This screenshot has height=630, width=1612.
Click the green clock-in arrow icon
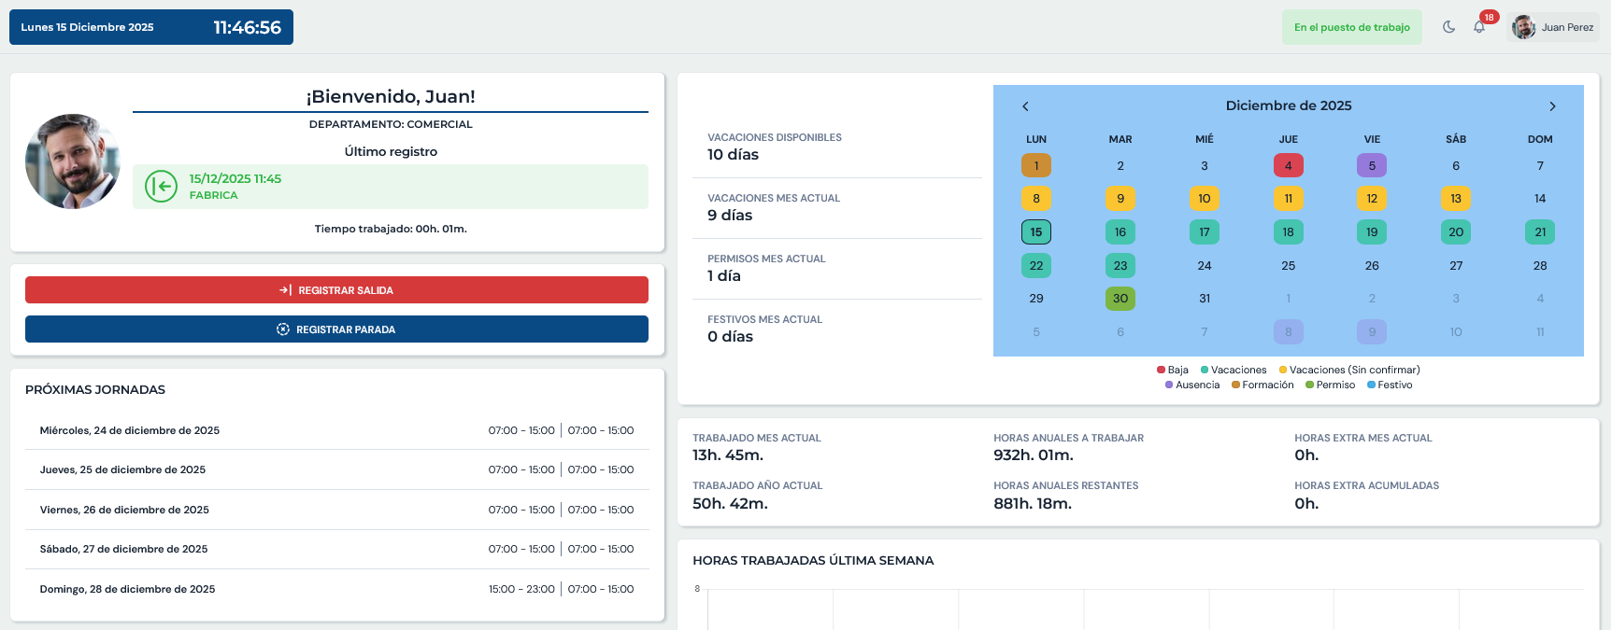[162, 187]
